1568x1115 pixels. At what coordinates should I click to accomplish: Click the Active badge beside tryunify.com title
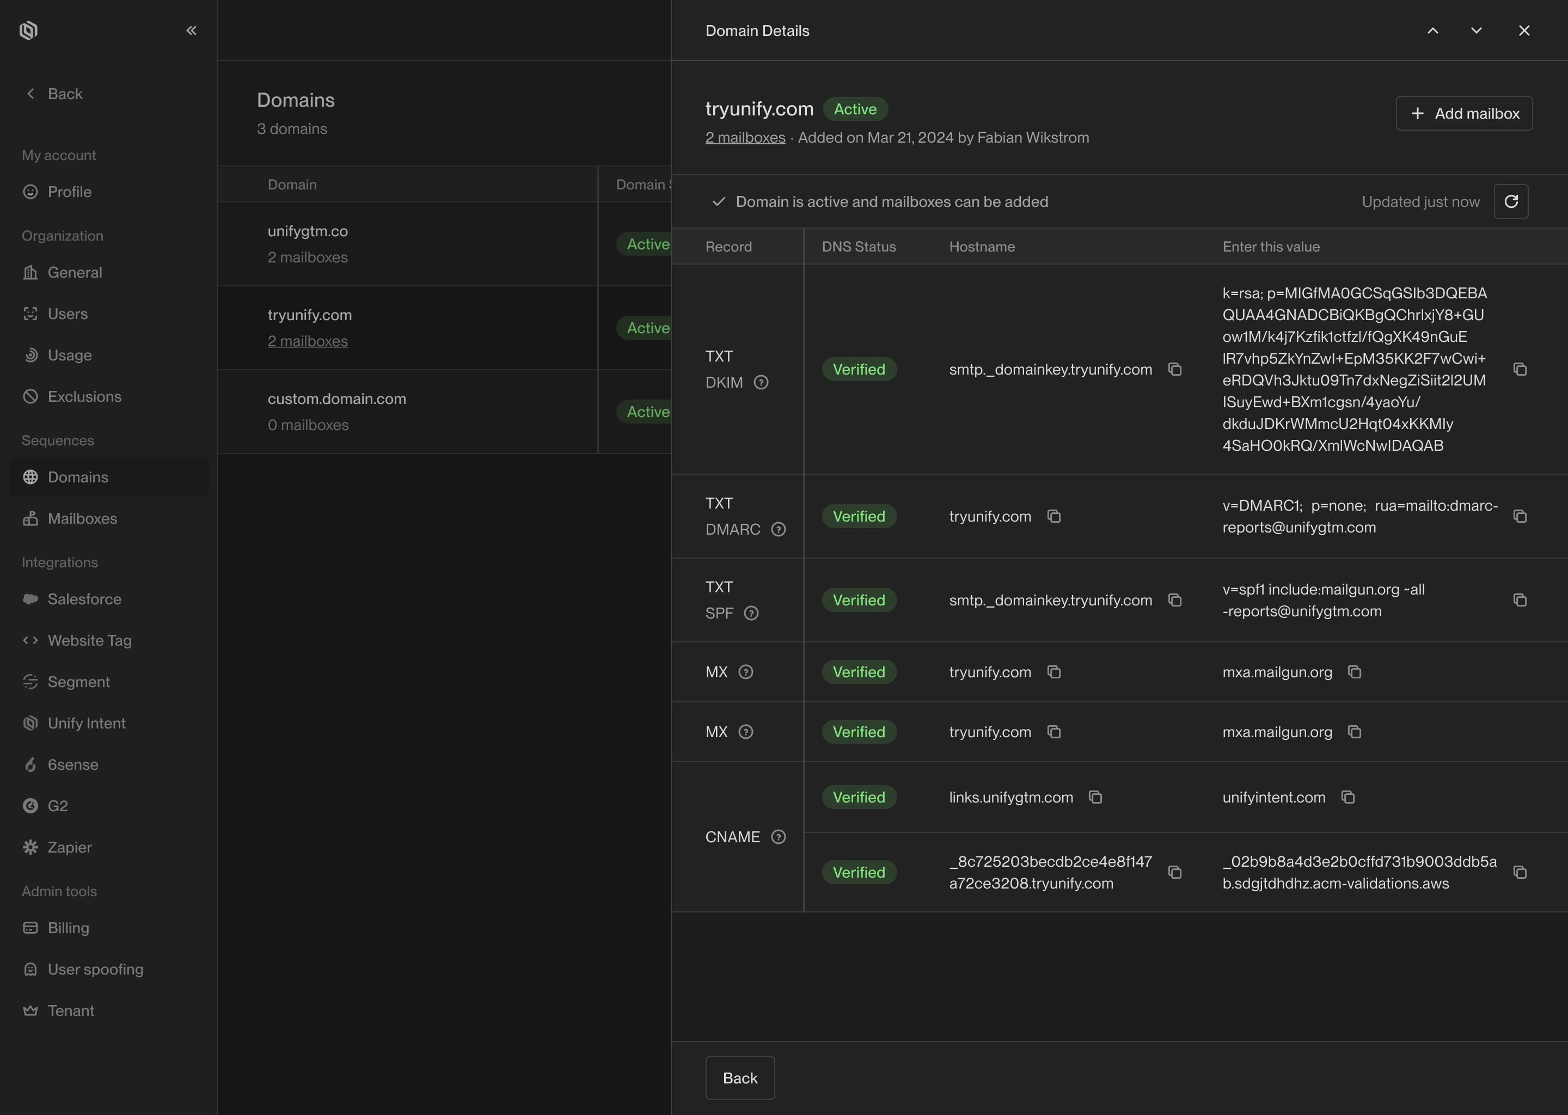point(855,109)
